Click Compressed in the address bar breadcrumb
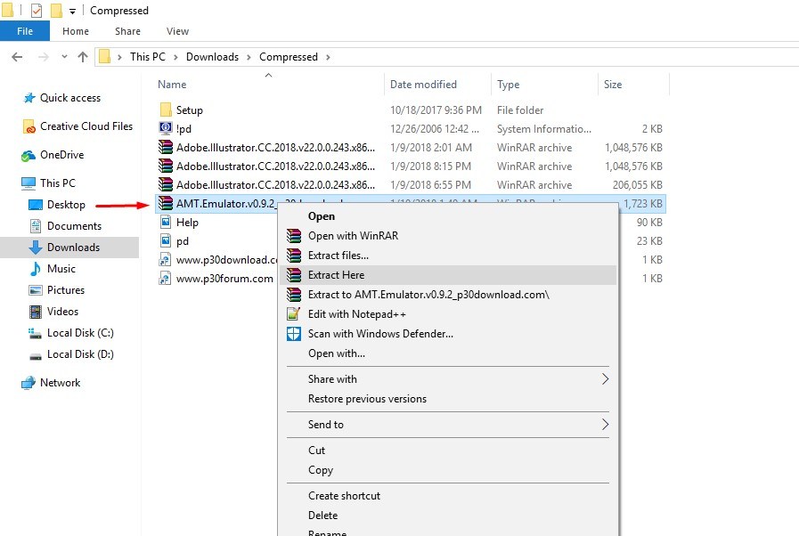The height and width of the screenshot is (536, 799). [x=289, y=57]
